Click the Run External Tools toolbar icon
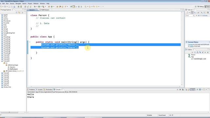 tap(43, 7)
